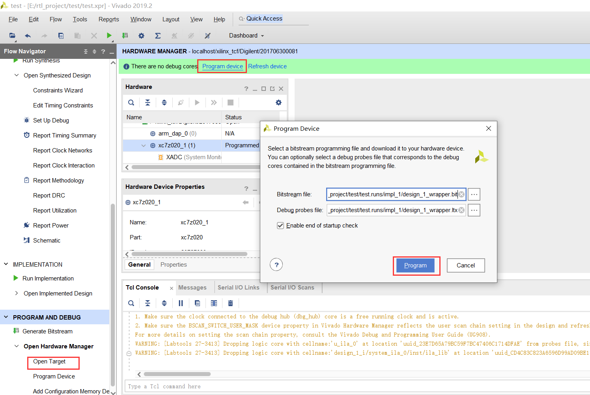Click Set Up Debug

tap(51, 120)
